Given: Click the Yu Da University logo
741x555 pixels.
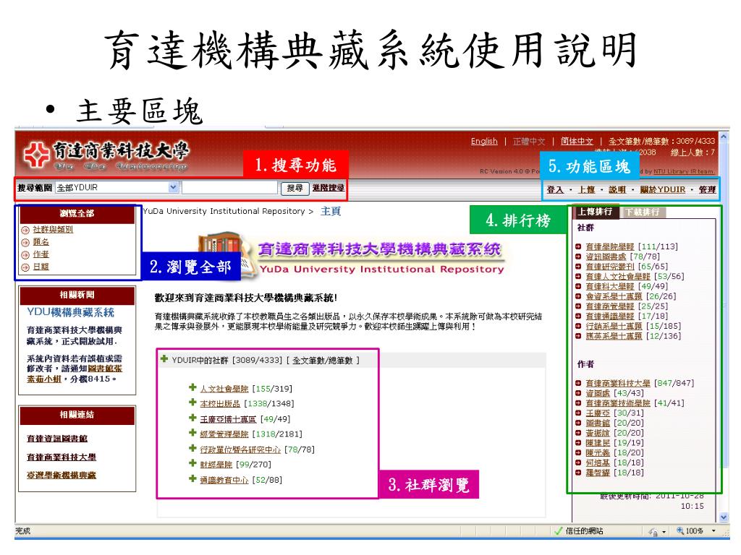Looking at the screenshot, I should (106, 156).
